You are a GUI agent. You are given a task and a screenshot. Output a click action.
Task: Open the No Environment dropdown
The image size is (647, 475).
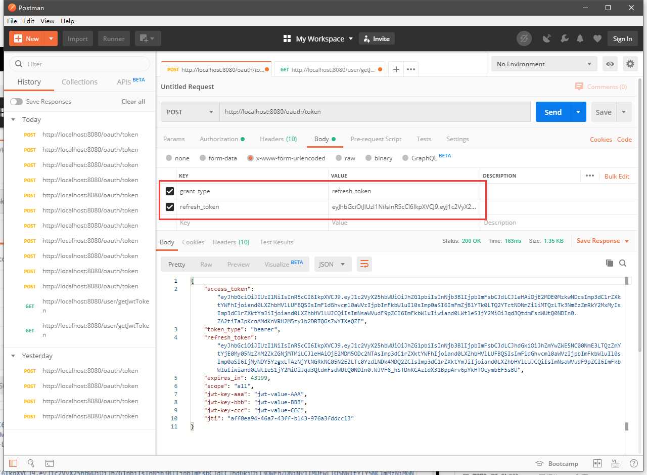click(x=544, y=64)
